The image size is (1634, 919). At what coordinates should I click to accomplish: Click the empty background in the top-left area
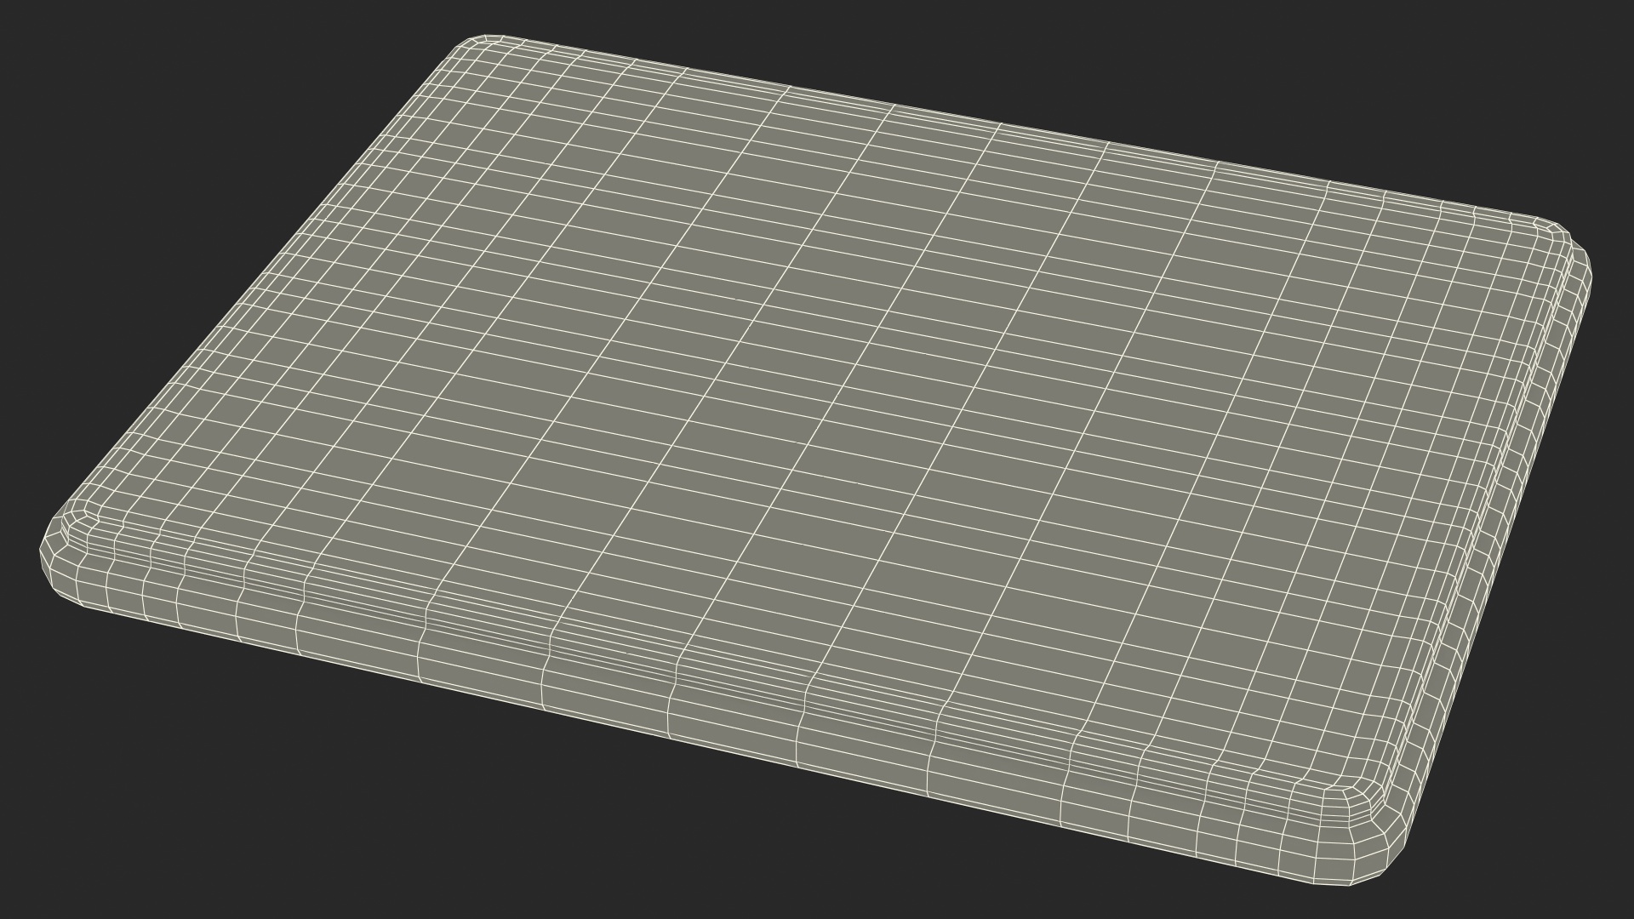[x=170, y=128]
